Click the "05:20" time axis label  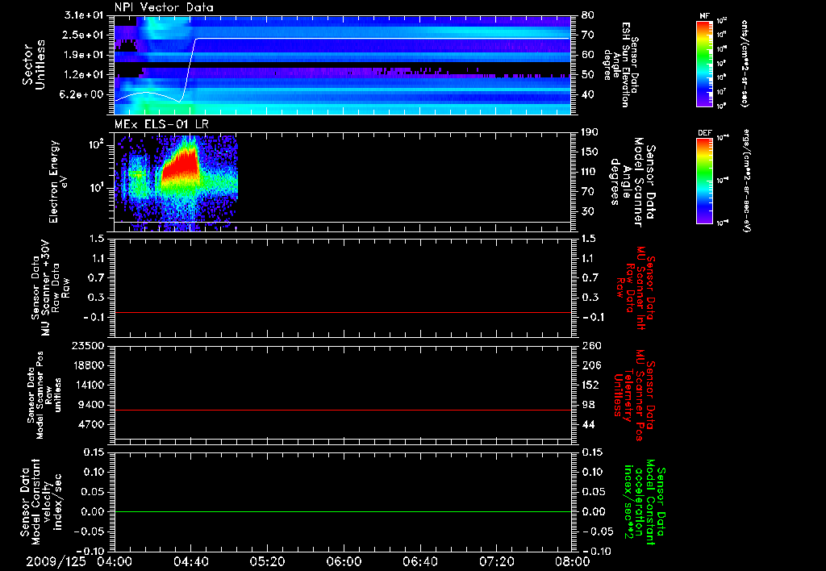(267, 561)
